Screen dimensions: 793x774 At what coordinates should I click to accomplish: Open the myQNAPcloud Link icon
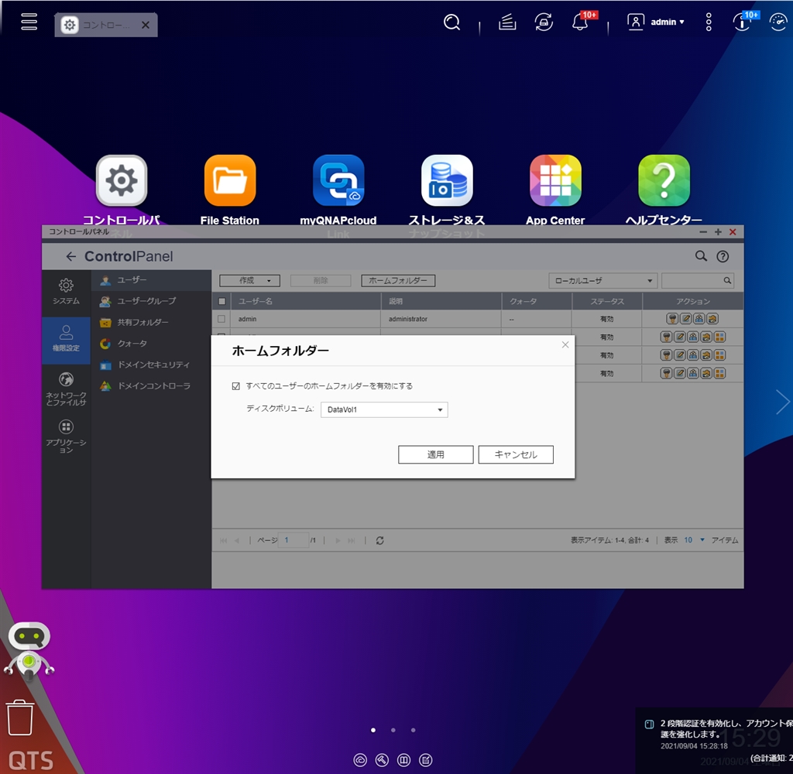tap(338, 180)
